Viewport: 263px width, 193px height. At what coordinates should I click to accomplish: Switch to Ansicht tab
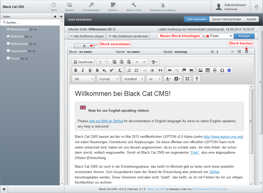point(251,19)
